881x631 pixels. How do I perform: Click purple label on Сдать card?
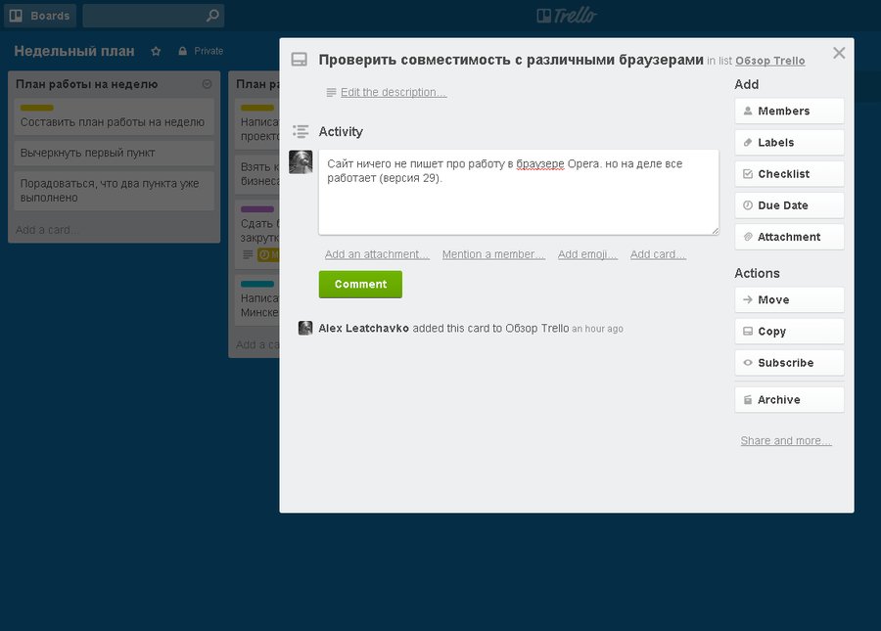(257, 208)
